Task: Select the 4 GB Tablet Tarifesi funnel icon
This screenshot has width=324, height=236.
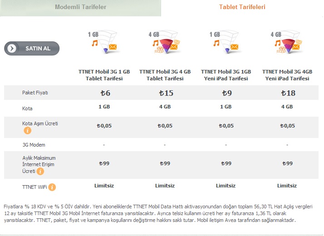Action: (x=165, y=42)
